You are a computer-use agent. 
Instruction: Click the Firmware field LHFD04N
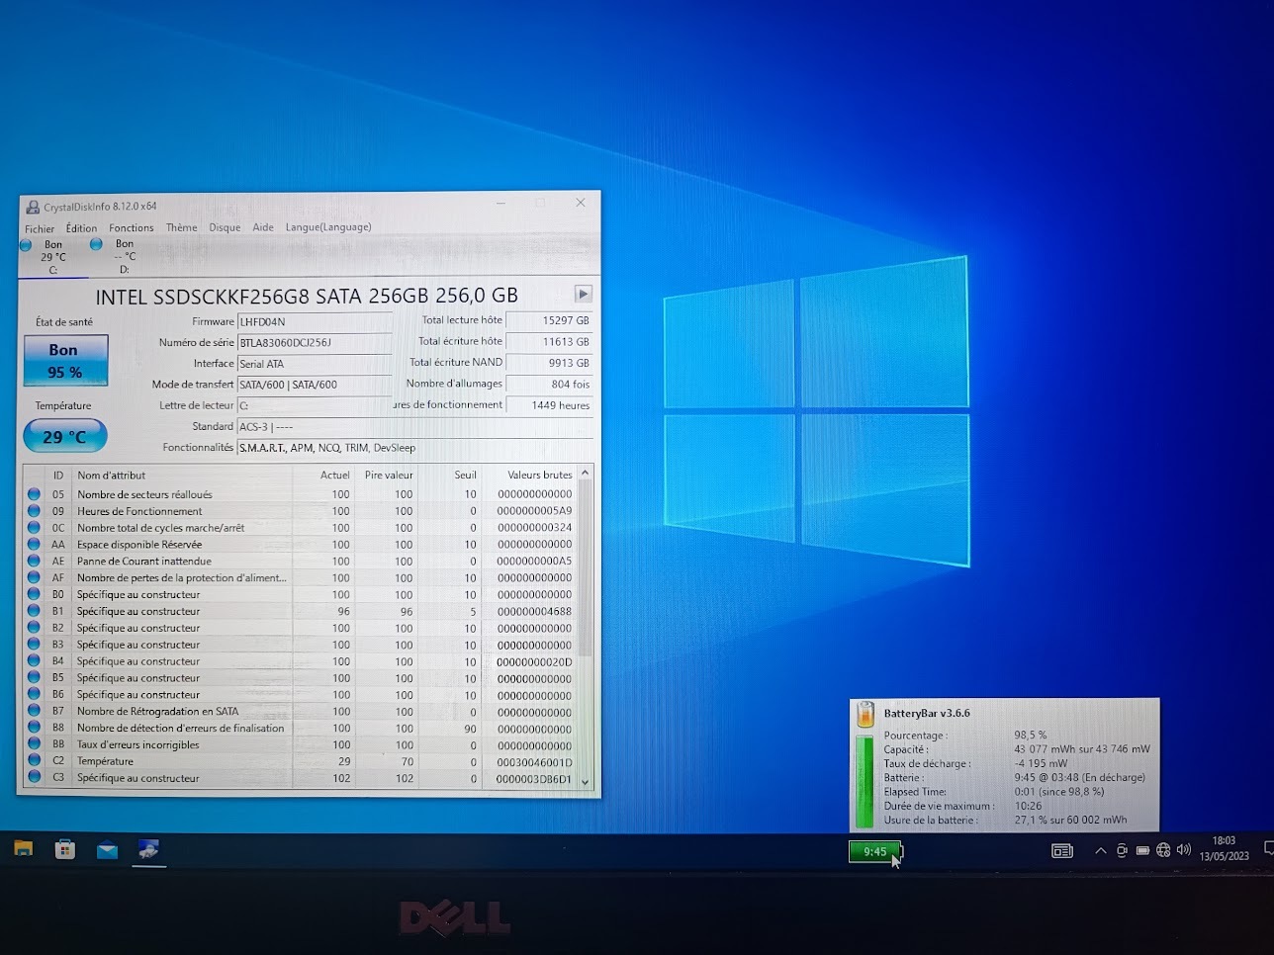click(x=315, y=321)
